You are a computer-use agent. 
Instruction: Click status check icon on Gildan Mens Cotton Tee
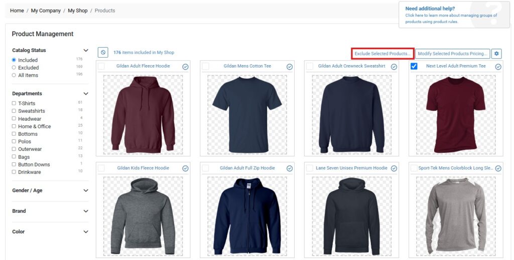click(x=290, y=67)
